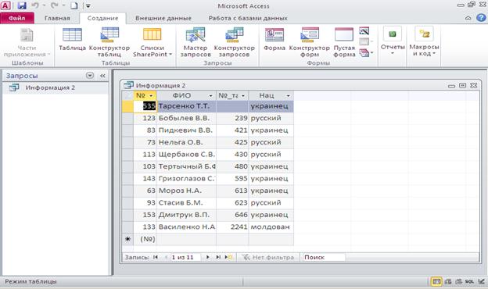Switch to Design view status bar icon

[481, 281]
